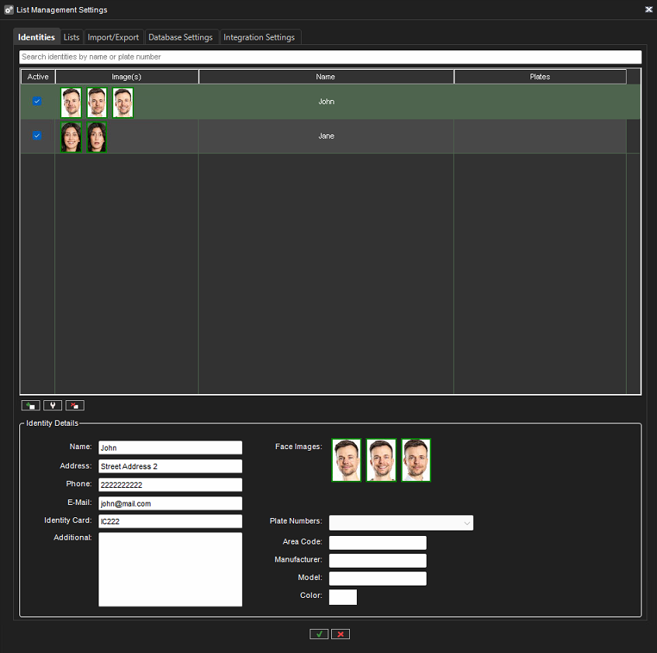657x653 pixels.
Task: Select the John name cell
Action: click(x=326, y=102)
